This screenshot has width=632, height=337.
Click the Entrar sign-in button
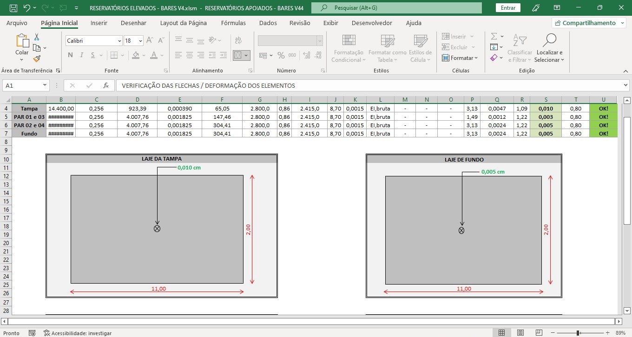pyautogui.click(x=508, y=8)
